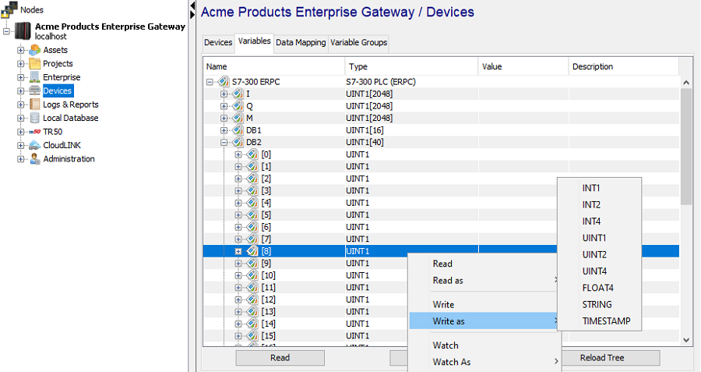
Task: Click the variable icon for element [8]
Action: point(252,251)
